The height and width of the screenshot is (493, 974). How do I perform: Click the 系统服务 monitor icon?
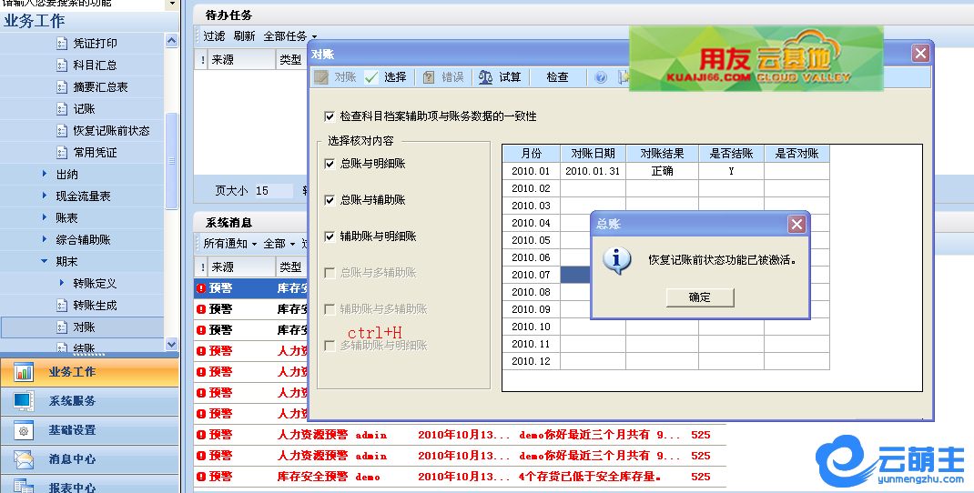pyautogui.click(x=24, y=401)
